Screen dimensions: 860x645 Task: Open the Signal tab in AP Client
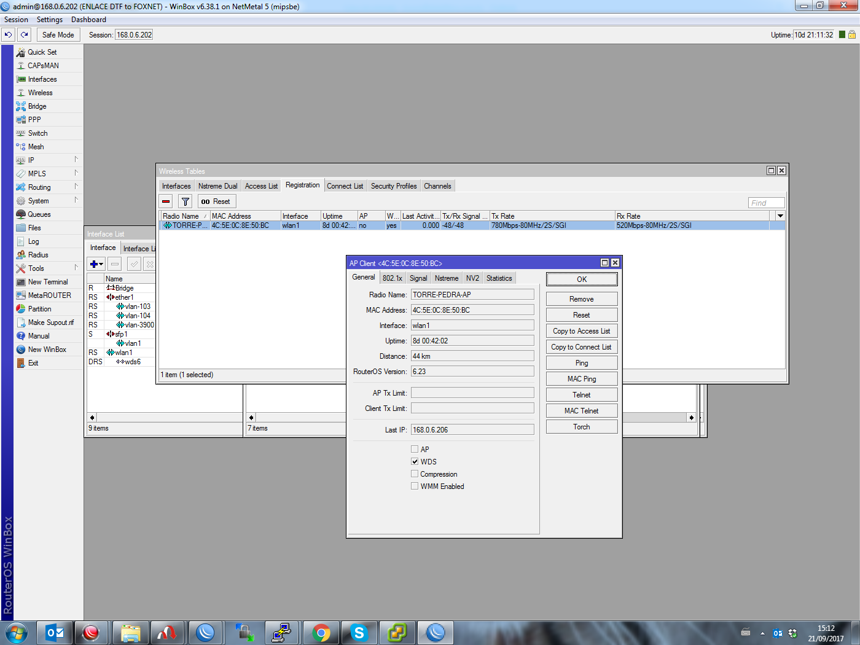[x=418, y=278]
